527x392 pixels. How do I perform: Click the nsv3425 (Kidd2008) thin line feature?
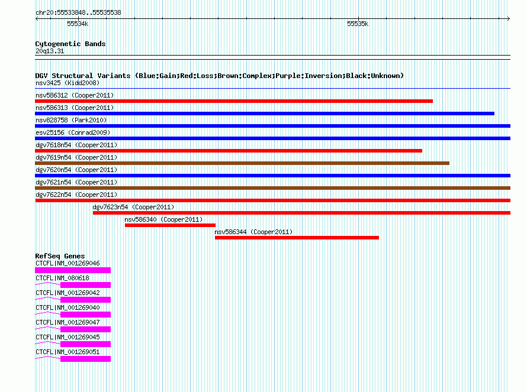(272, 89)
